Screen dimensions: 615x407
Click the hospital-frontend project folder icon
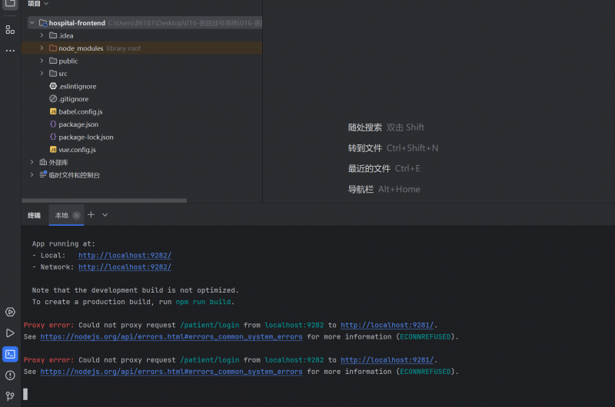click(43, 23)
